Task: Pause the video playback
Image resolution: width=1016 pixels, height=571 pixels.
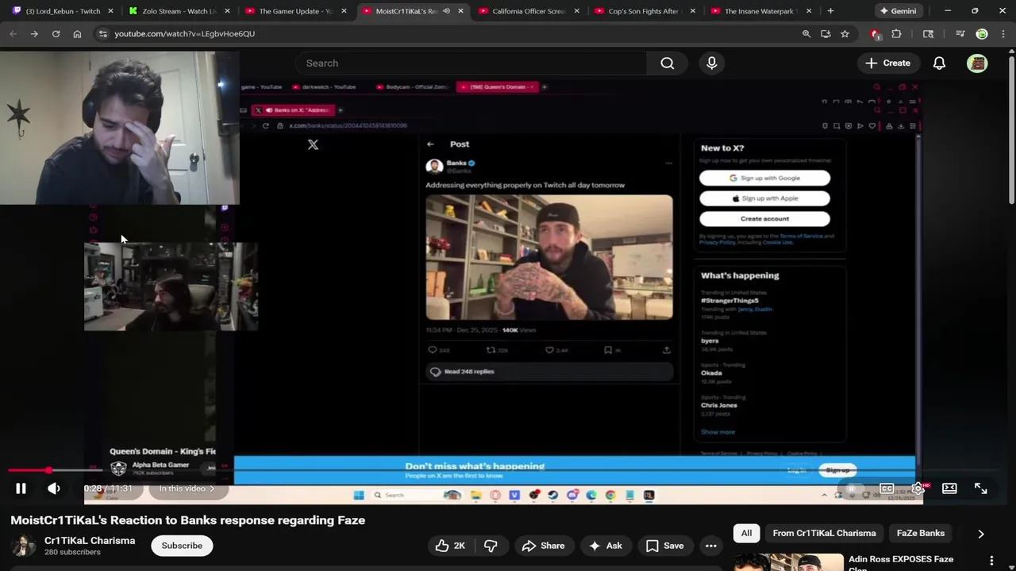Action: point(21,489)
